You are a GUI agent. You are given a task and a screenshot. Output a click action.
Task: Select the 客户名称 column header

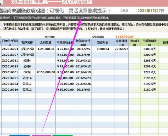coord(27,42)
